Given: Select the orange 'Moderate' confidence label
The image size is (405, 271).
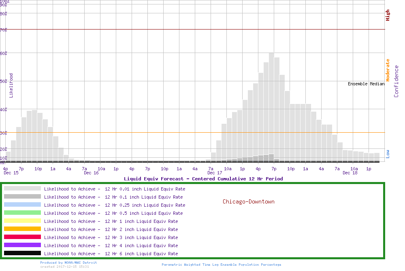Looking at the screenshot, I should click(388, 70).
